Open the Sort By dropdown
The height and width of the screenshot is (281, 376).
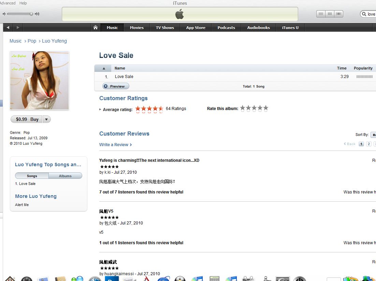click(x=373, y=135)
